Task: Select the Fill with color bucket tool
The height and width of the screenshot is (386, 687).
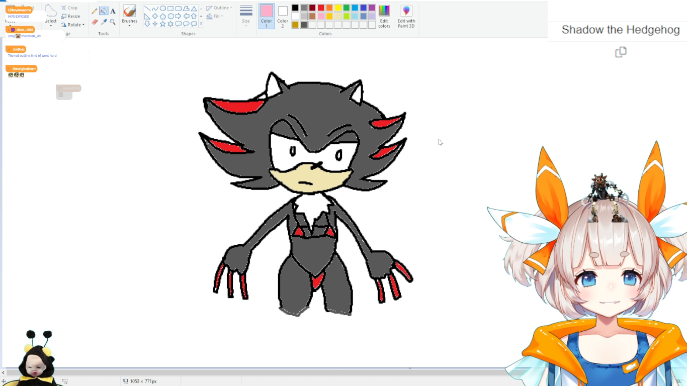Action: tap(104, 11)
